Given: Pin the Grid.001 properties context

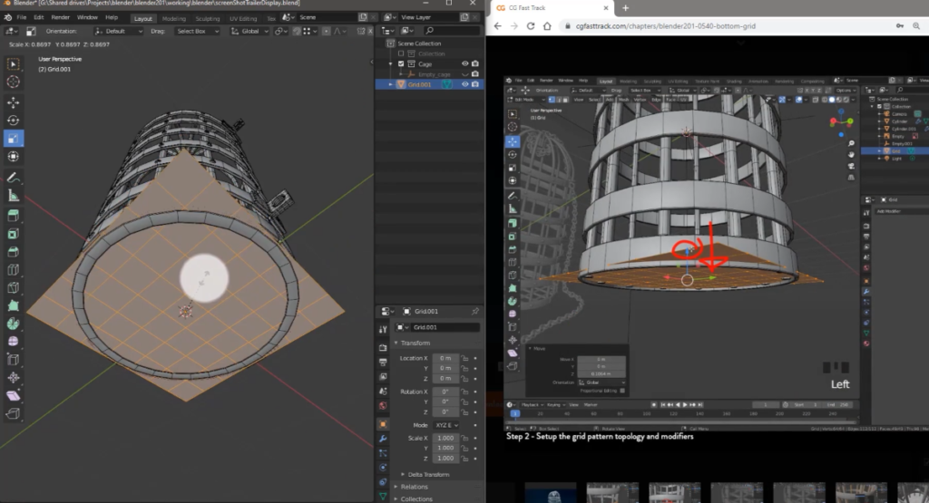Looking at the screenshot, I should (x=475, y=311).
